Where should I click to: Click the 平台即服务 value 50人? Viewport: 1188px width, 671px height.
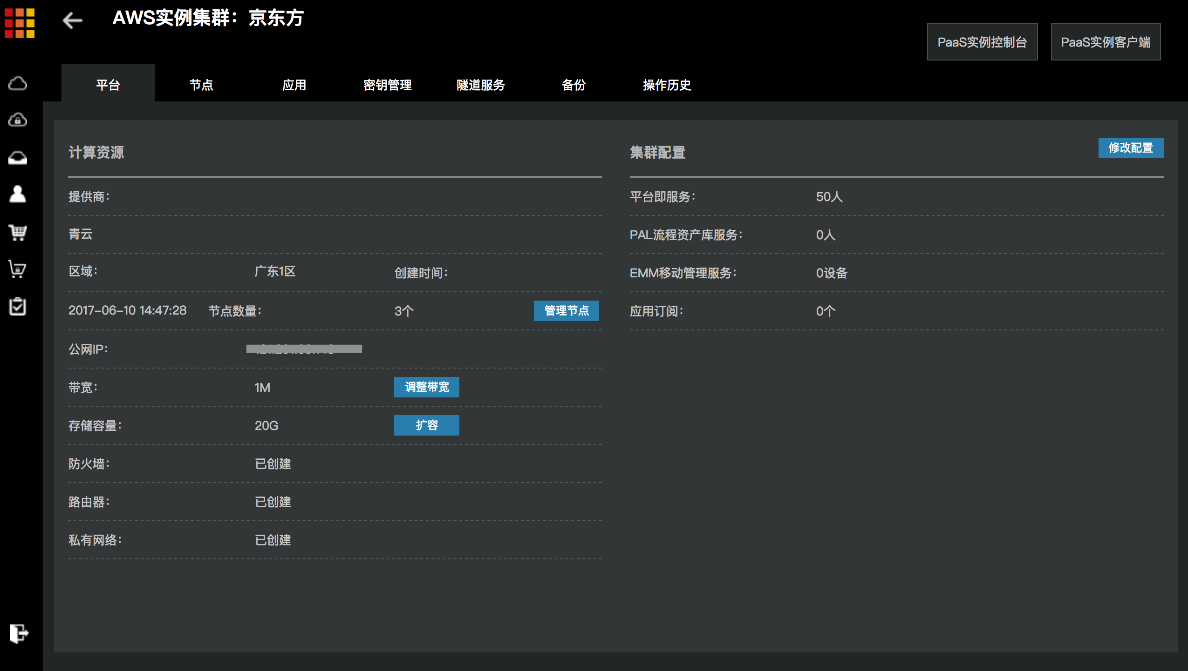pyautogui.click(x=829, y=197)
